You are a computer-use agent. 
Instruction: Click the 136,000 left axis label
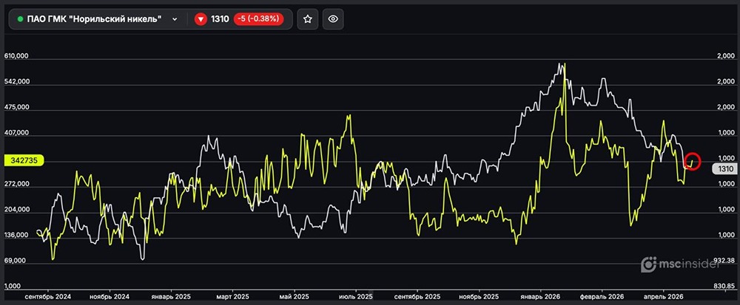pos(17,235)
